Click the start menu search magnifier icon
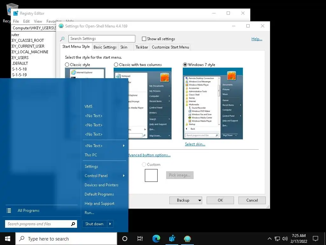 (x=73, y=224)
